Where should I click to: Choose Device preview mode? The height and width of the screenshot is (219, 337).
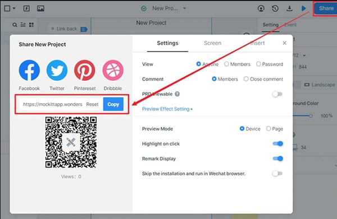tap(242, 129)
